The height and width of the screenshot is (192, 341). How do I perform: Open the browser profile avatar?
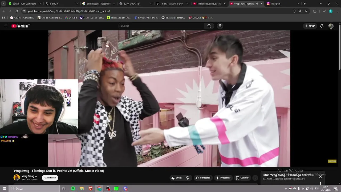coord(331,11)
